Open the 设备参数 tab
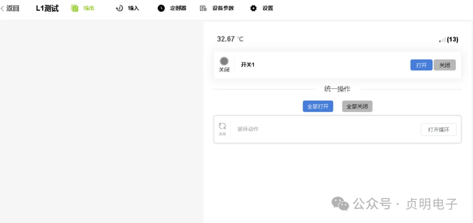473x223 pixels. (x=223, y=8)
